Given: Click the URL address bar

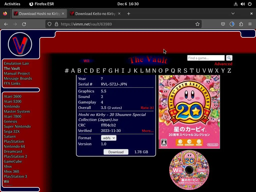Looking at the screenshot, I should point(123,24).
